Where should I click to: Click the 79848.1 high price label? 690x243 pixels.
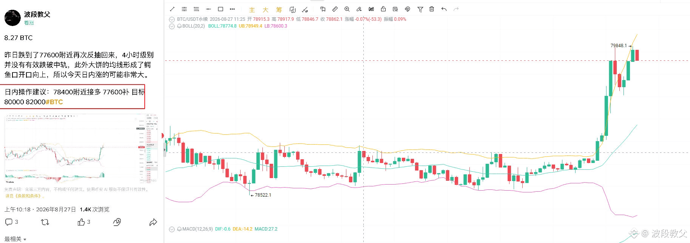tap(619, 46)
